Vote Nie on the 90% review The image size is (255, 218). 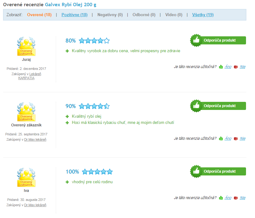[243, 139]
